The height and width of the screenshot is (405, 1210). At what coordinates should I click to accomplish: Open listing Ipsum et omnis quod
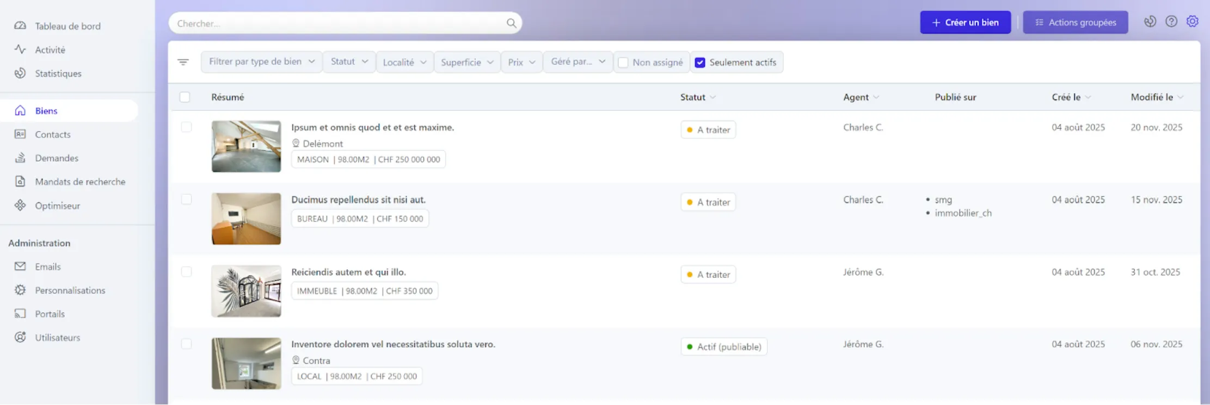(x=372, y=127)
